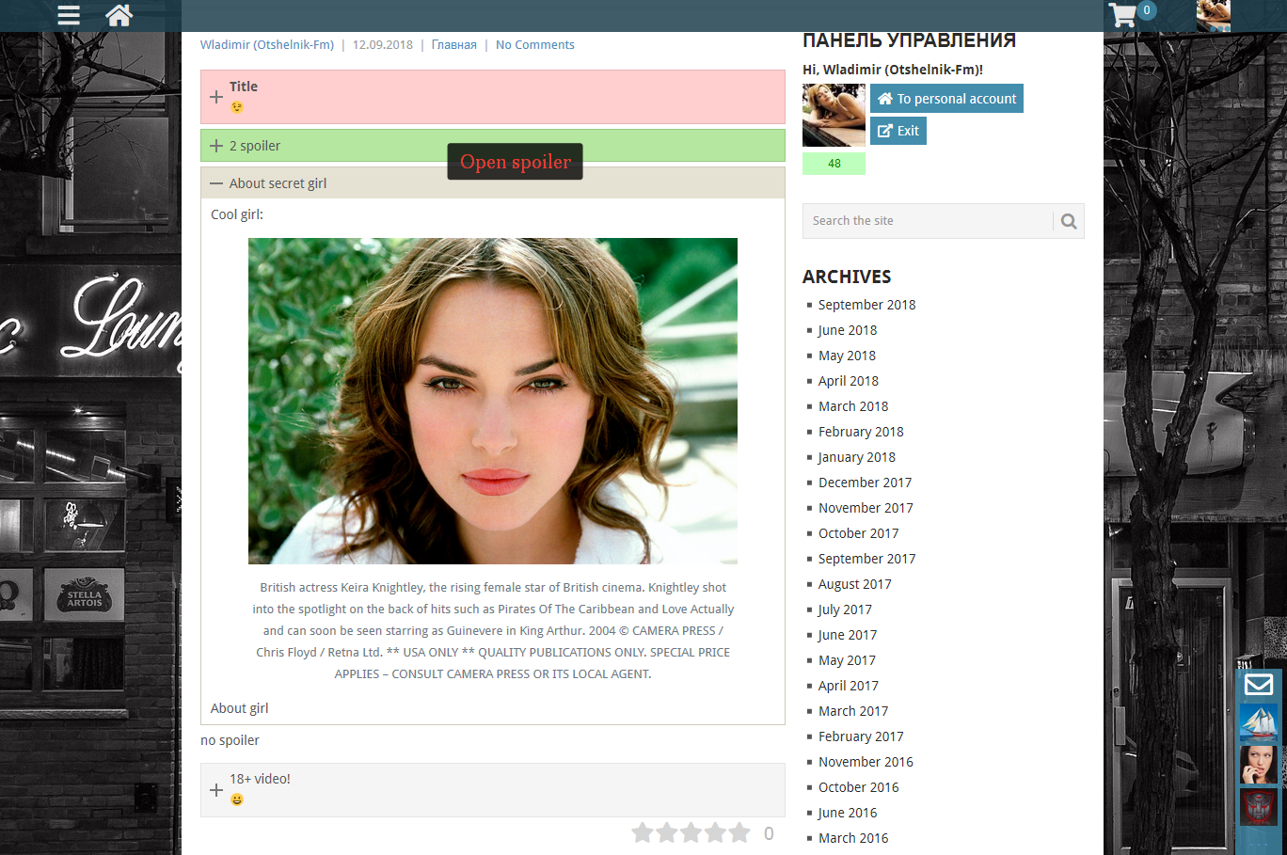
Task: Go to home via house icon
Action: (119, 15)
